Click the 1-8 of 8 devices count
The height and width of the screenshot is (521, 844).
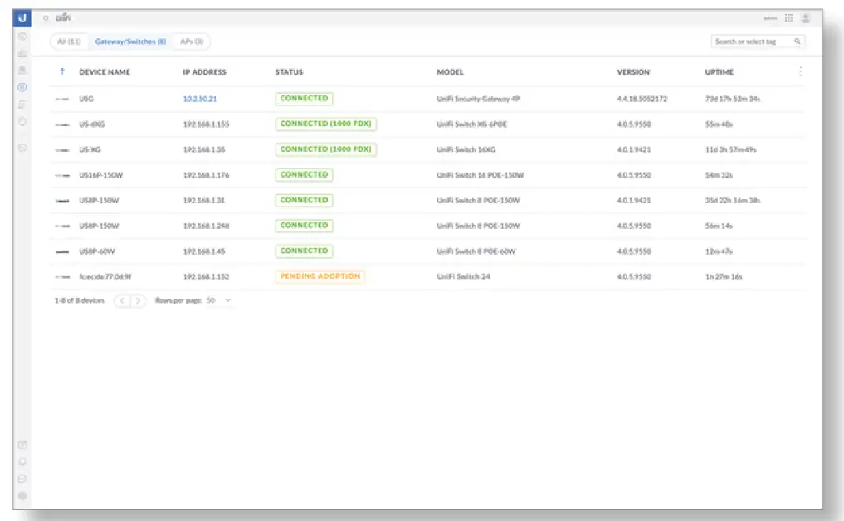pos(80,300)
